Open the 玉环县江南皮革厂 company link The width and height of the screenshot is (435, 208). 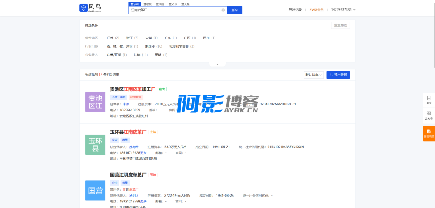pos(128,132)
